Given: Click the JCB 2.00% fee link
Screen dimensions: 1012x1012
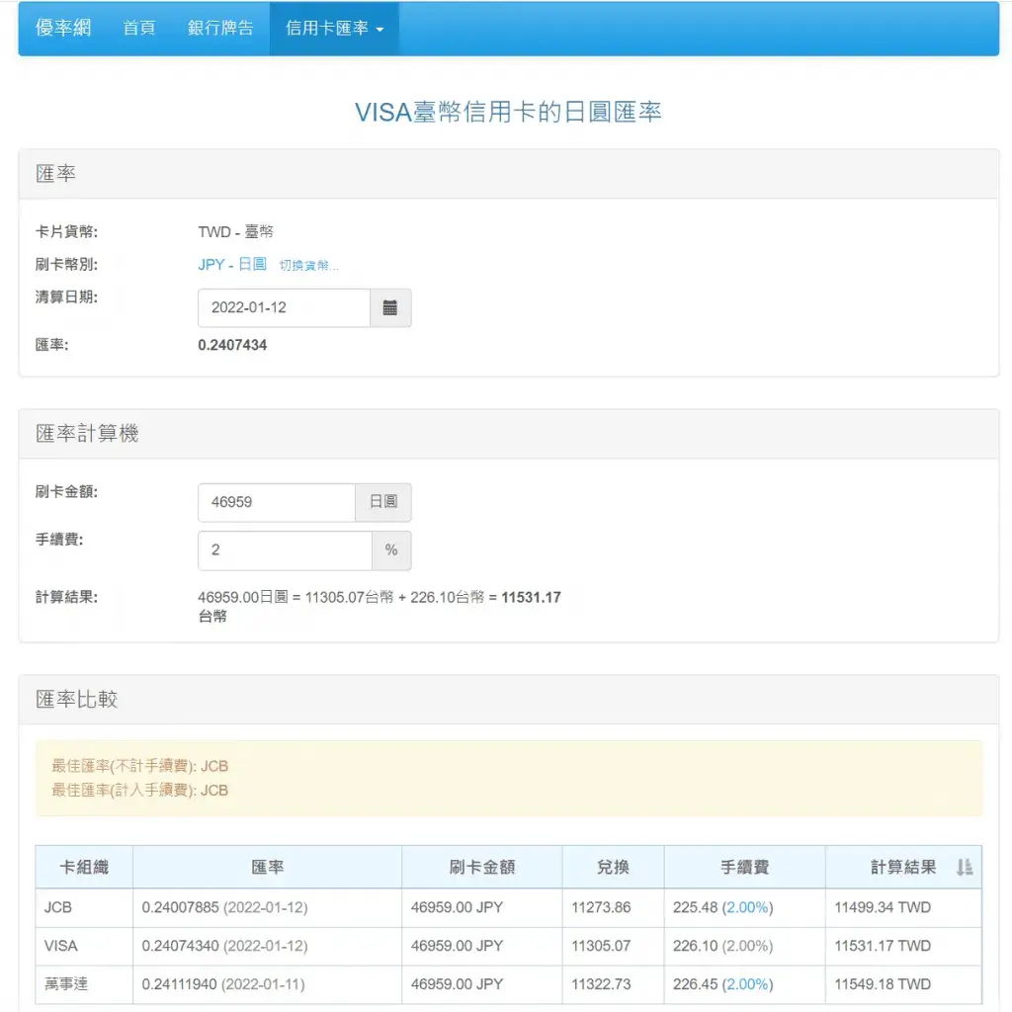Looking at the screenshot, I should (x=747, y=907).
